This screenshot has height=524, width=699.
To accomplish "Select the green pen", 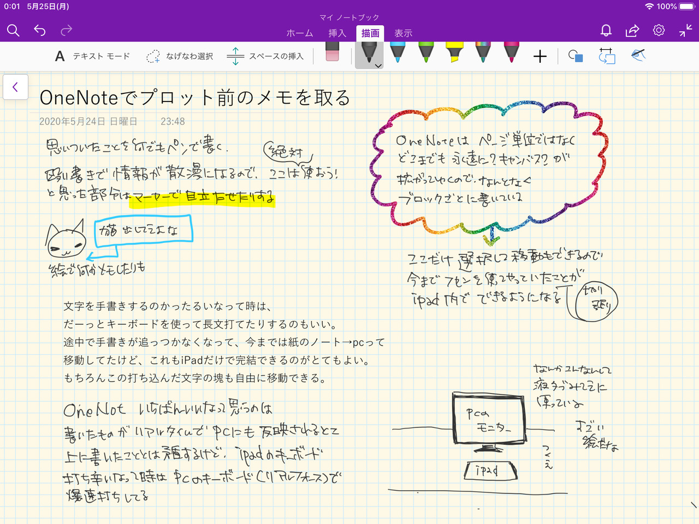I will 426,52.
